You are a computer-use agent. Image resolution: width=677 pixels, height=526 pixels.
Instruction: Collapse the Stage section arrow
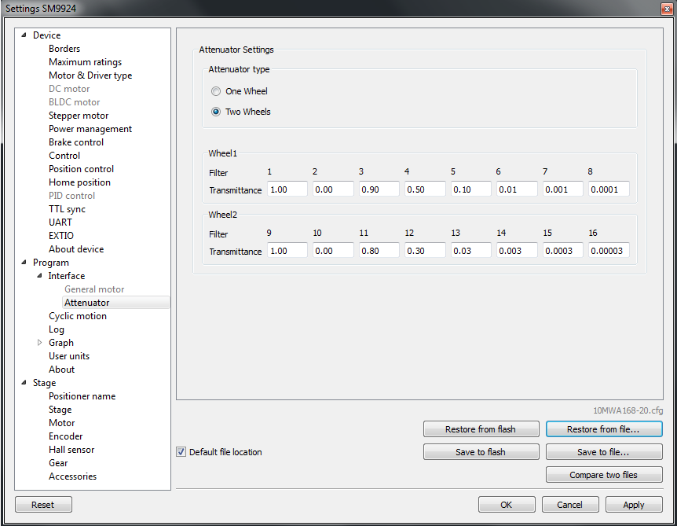[23, 383]
